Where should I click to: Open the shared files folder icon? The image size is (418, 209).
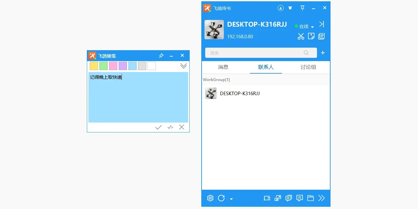click(311, 198)
